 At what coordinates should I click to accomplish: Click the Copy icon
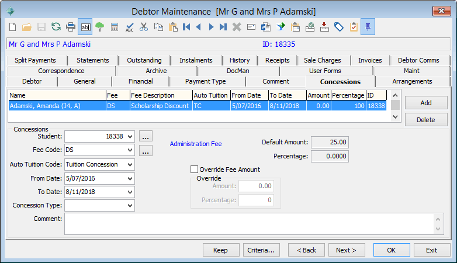(x=158, y=27)
